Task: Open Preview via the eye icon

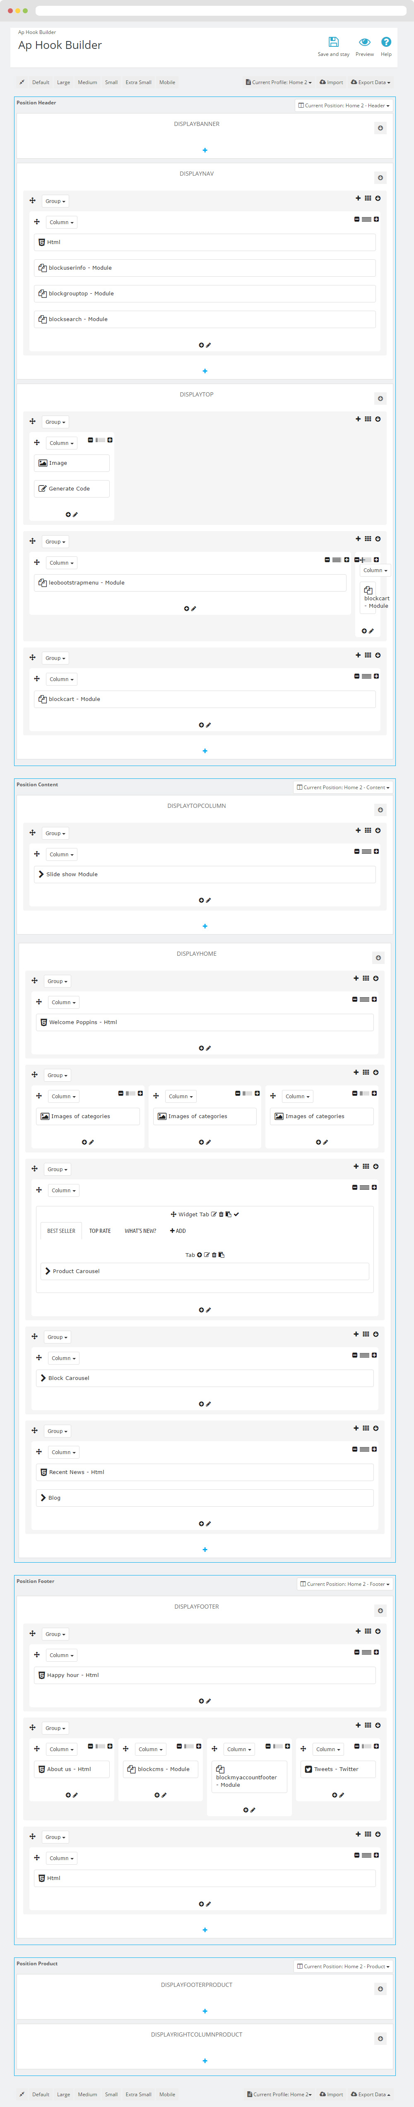Action: coord(365,42)
